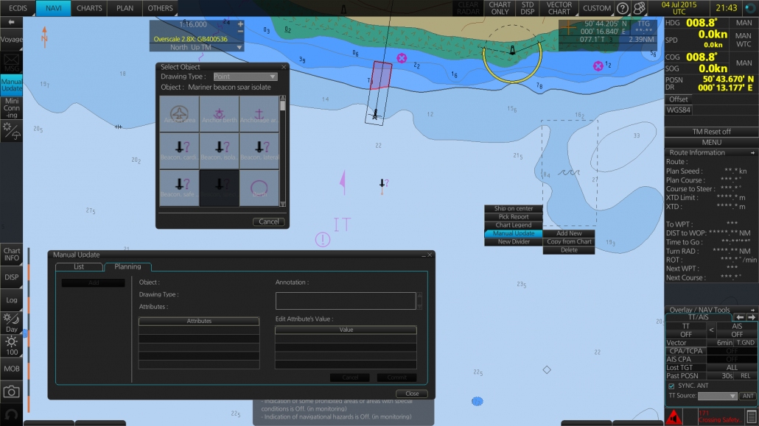The height and width of the screenshot is (426, 759).
Task: Toggle the SYNC. ANT checkbox
Action: click(671, 386)
